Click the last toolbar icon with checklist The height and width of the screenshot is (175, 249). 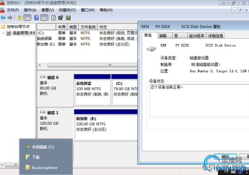point(68,18)
